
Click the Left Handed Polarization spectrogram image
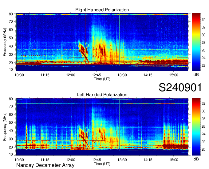pos(102,127)
